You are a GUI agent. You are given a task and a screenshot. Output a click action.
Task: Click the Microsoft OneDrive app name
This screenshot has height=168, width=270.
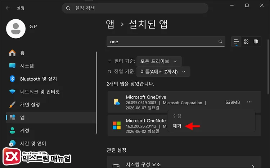(146, 97)
